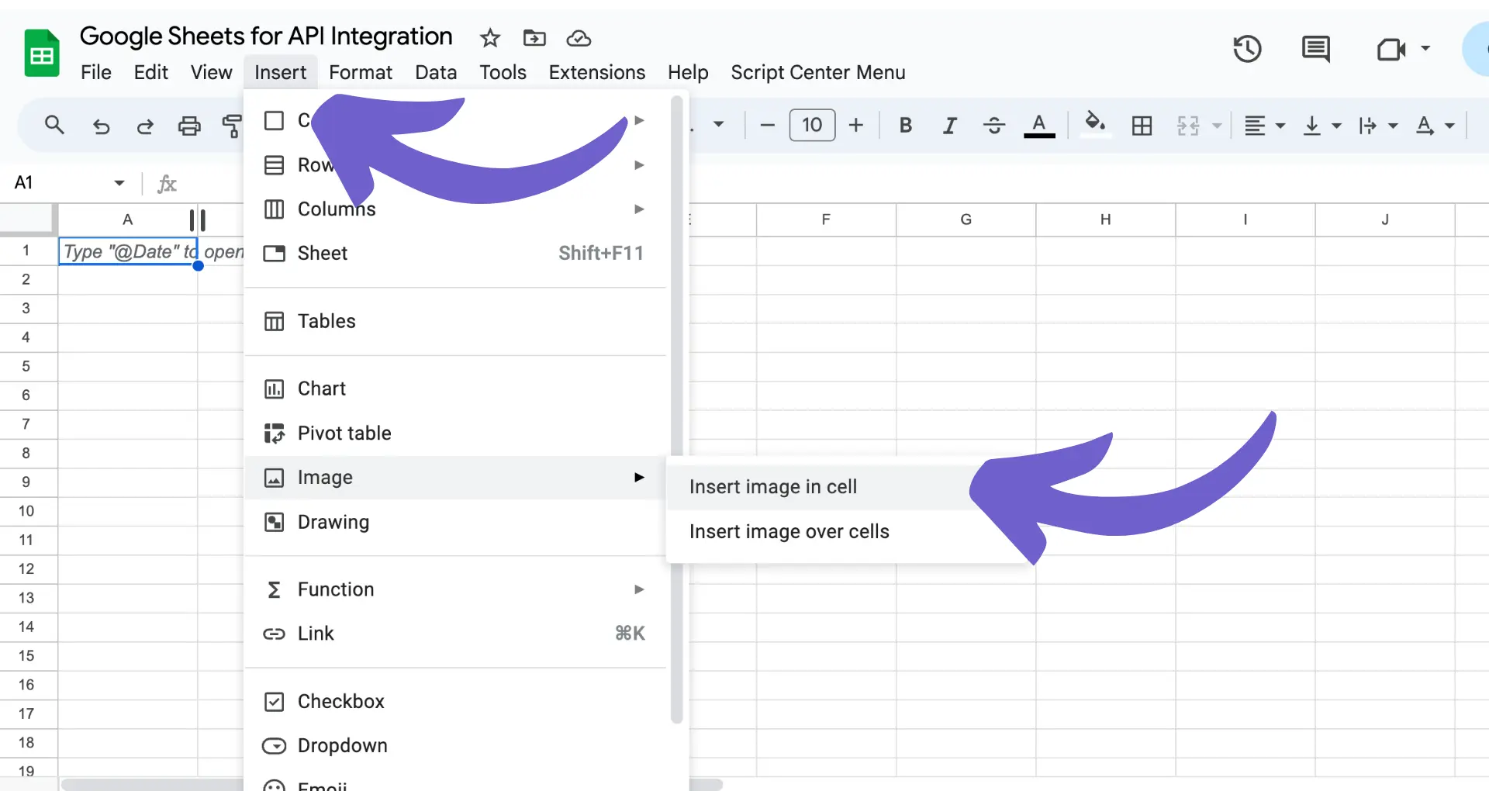Open text wrapping dropdown
Viewport: 1489px width, 791px height.
(x=1377, y=126)
